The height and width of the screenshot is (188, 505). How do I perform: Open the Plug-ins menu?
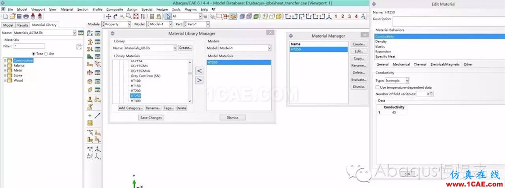coord(191,9)
